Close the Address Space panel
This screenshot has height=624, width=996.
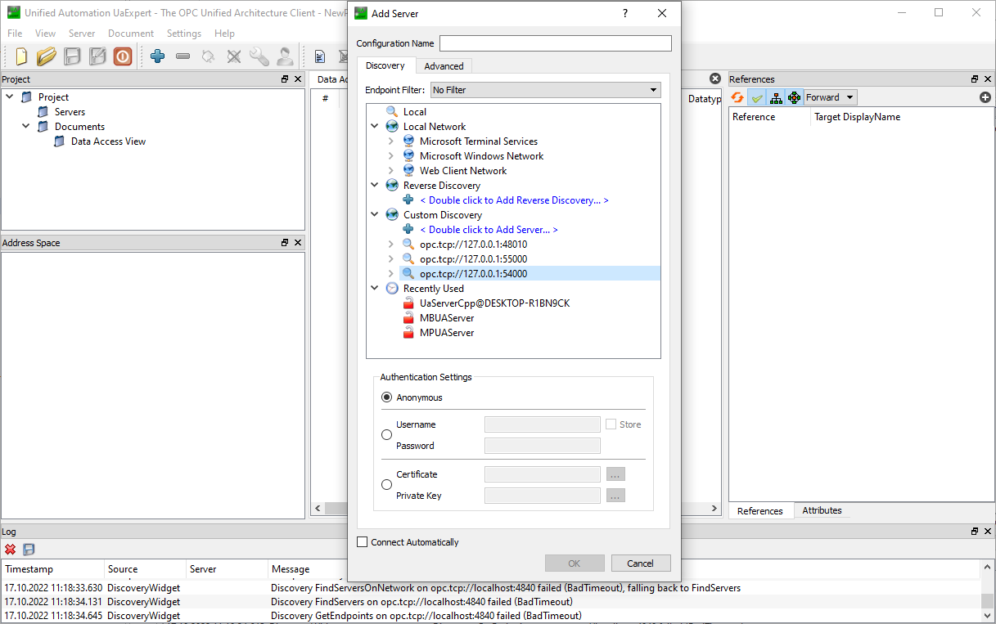click(x=298, y=243)
